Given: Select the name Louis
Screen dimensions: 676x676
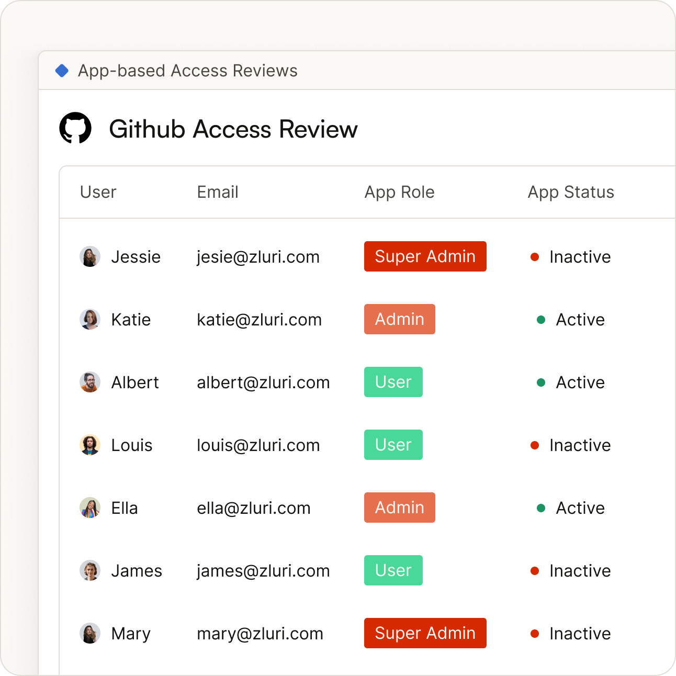Looking at the screenshot, I should [x=132, y=445].
